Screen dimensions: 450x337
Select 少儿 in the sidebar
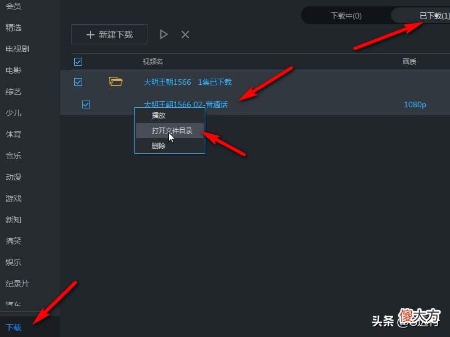tap(13, 113)
